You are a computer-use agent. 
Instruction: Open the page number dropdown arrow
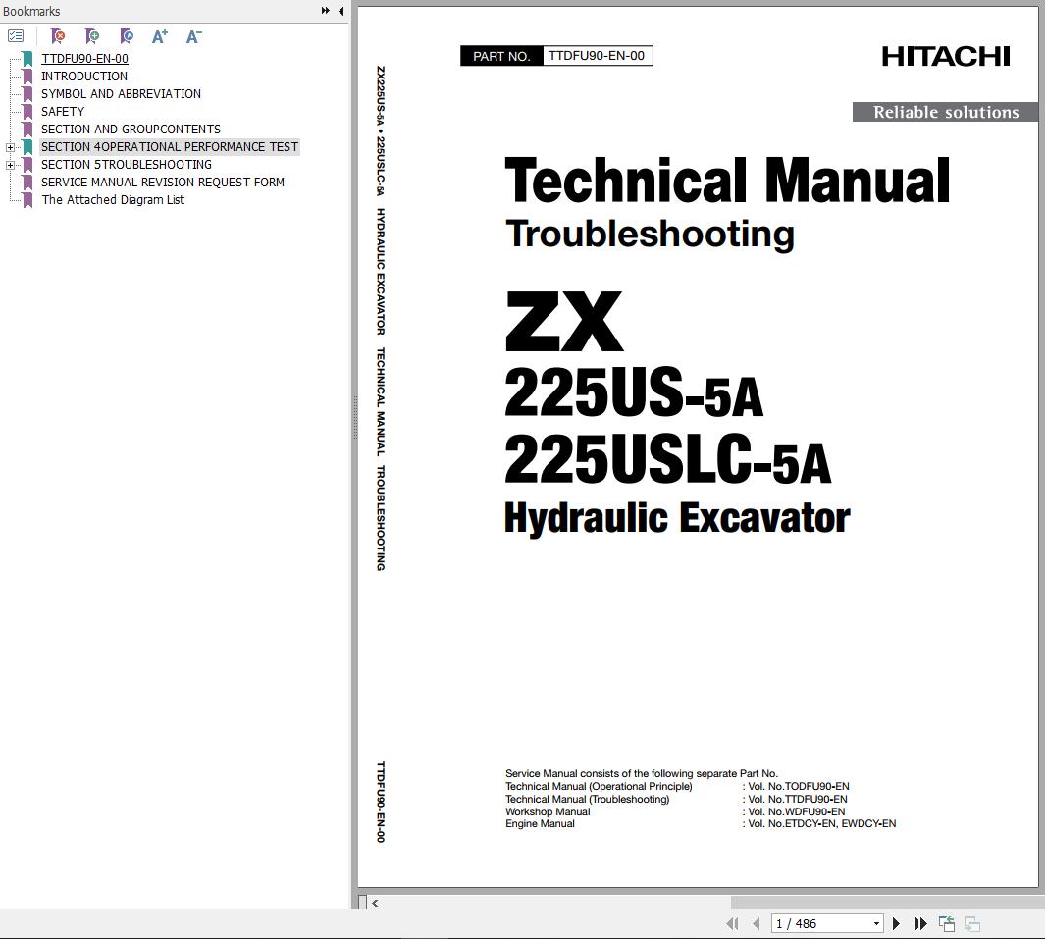(x=876, y=923)
